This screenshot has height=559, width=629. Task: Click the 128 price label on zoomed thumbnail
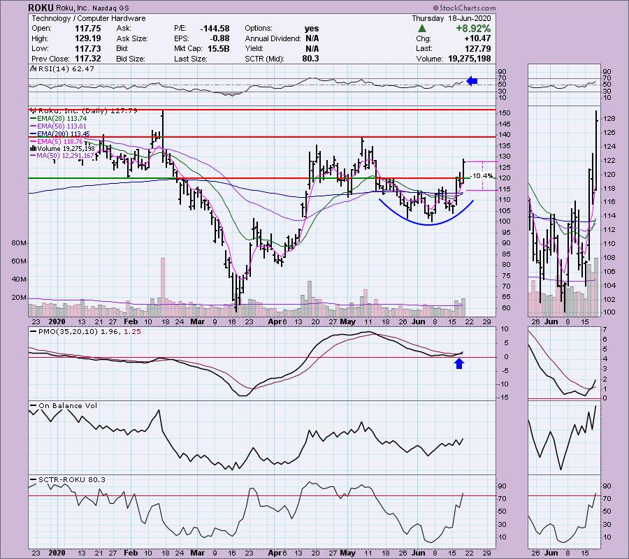[x=608, y=119]
